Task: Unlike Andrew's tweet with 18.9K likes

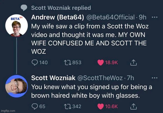Action: tap(101, 62)
